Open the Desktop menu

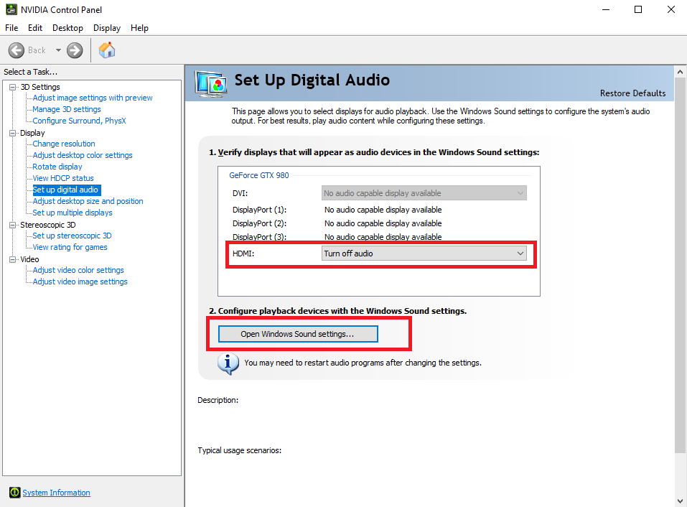(67, 27)
